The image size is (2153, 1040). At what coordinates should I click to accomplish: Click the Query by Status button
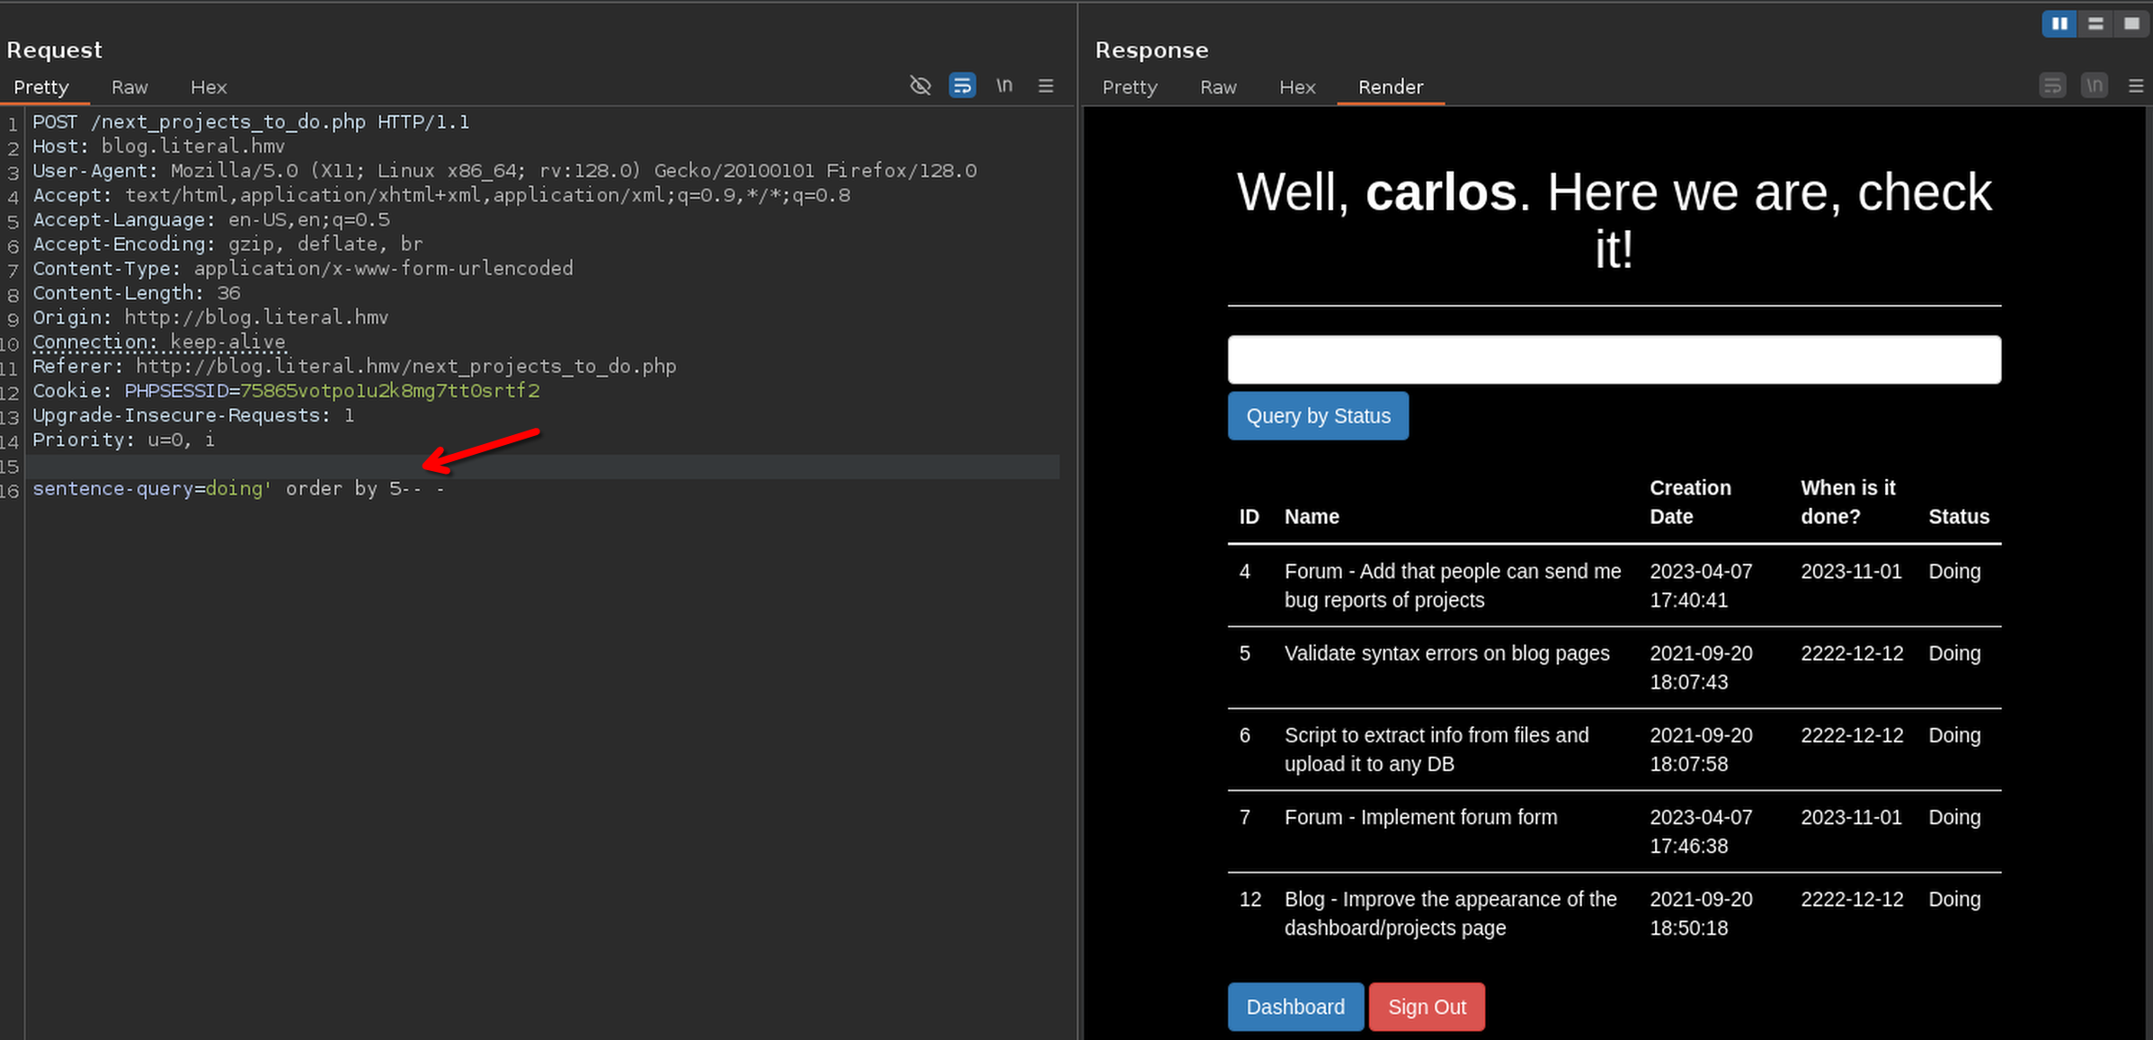1318,416
